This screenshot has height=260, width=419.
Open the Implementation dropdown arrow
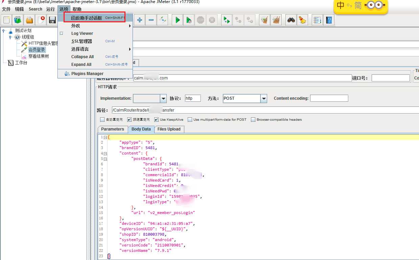(163, 98)
